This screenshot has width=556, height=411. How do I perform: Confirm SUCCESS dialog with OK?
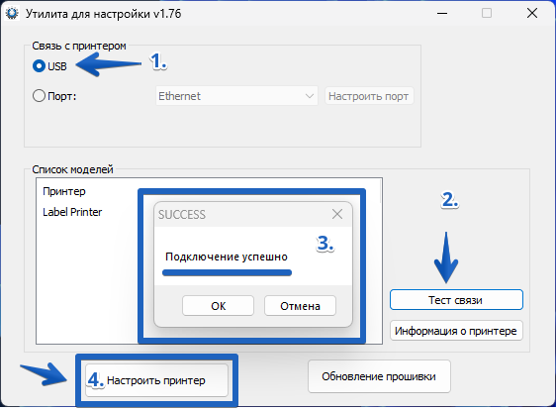coord(218,306)
